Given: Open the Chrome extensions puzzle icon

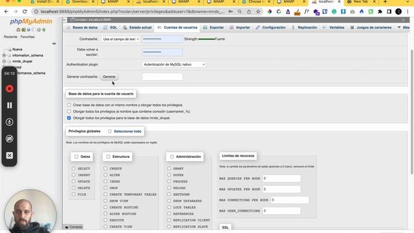Looking at the screenshot, I should pyautogui.click(x=380, y=12).
